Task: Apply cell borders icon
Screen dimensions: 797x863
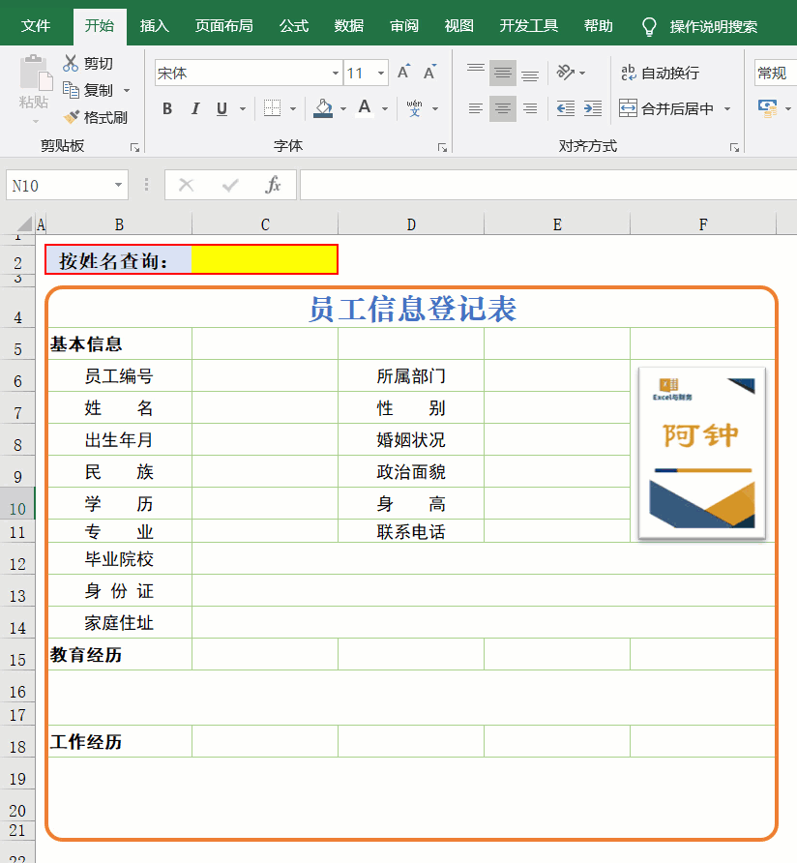Action: [x=272, y=109]
